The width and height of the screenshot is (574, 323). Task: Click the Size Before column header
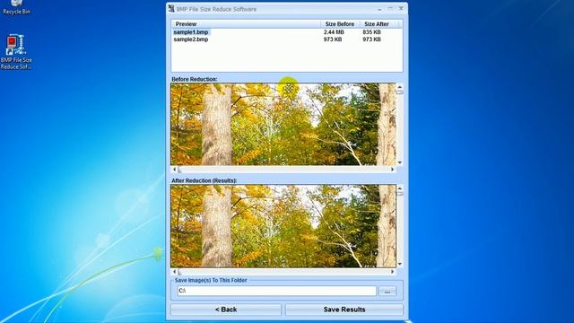click(x=340, y=24)
